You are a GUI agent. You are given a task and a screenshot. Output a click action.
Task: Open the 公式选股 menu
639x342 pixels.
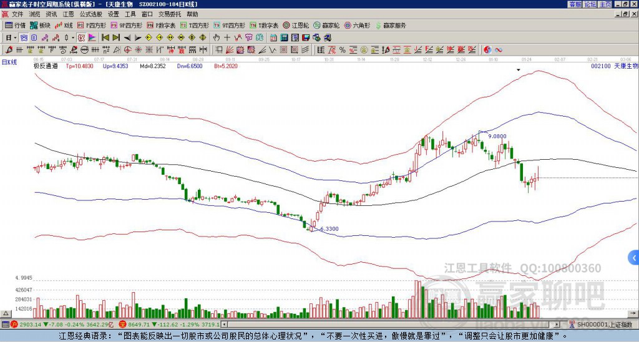91,14
